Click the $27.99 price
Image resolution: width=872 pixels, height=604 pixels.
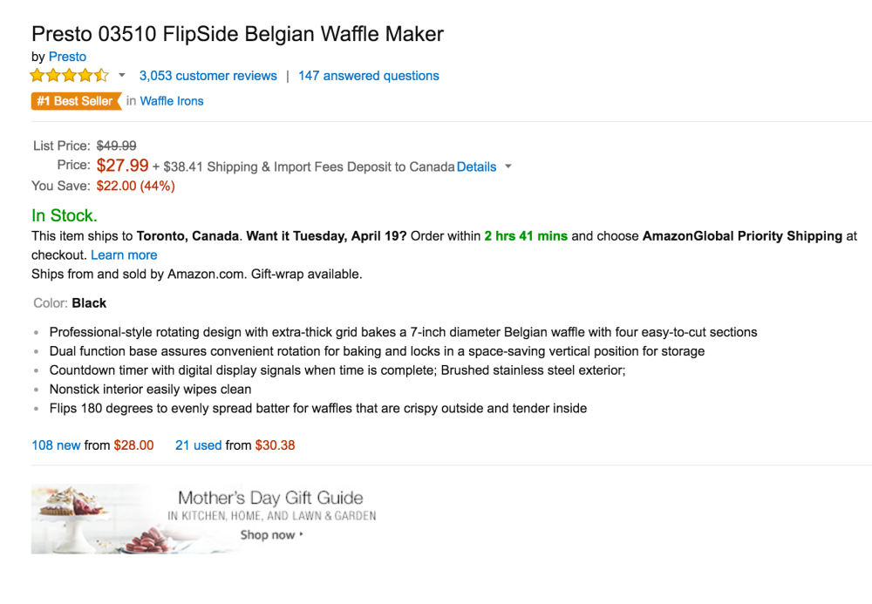[x=122, y=166]
